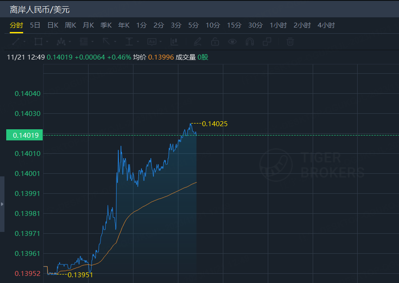Viewport: 399px width, 283px height.
Task: Click the 0.14040 axis label
Action: click(28, 94)
